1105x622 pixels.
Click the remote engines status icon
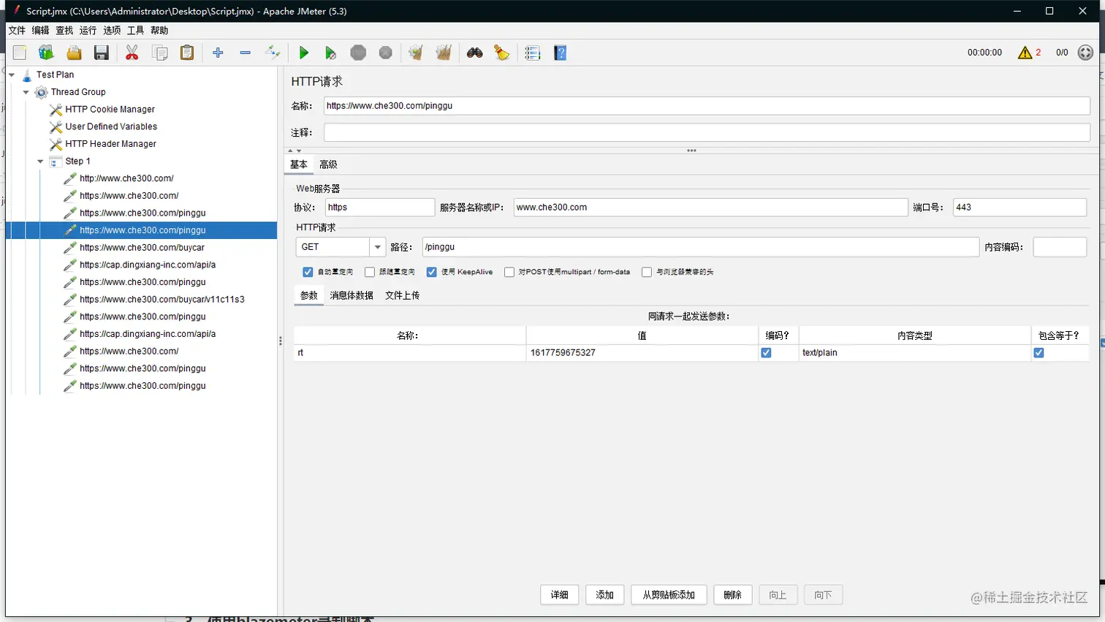pos(1085,53)
